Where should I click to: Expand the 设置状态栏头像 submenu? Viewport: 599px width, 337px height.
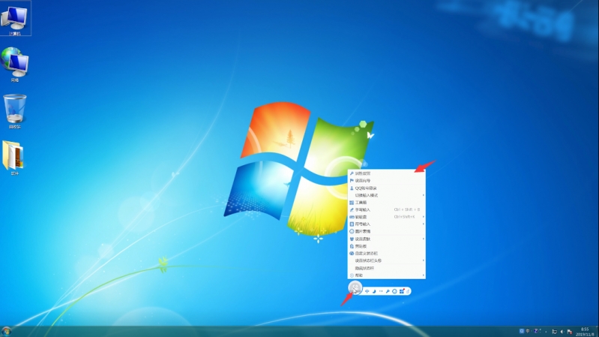(x=387, y=260)
